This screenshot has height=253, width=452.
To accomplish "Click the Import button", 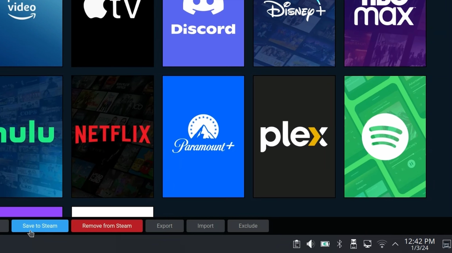I will [205, 226].
